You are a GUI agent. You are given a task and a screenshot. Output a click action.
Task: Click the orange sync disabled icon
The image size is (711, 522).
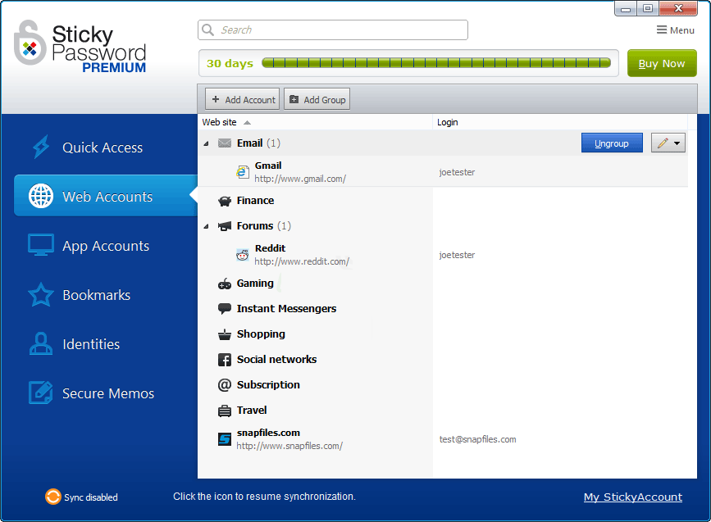(x=52, y=497)
